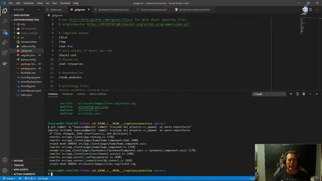
Task: Switch to the Output panel tab
Action: [81, 94]
